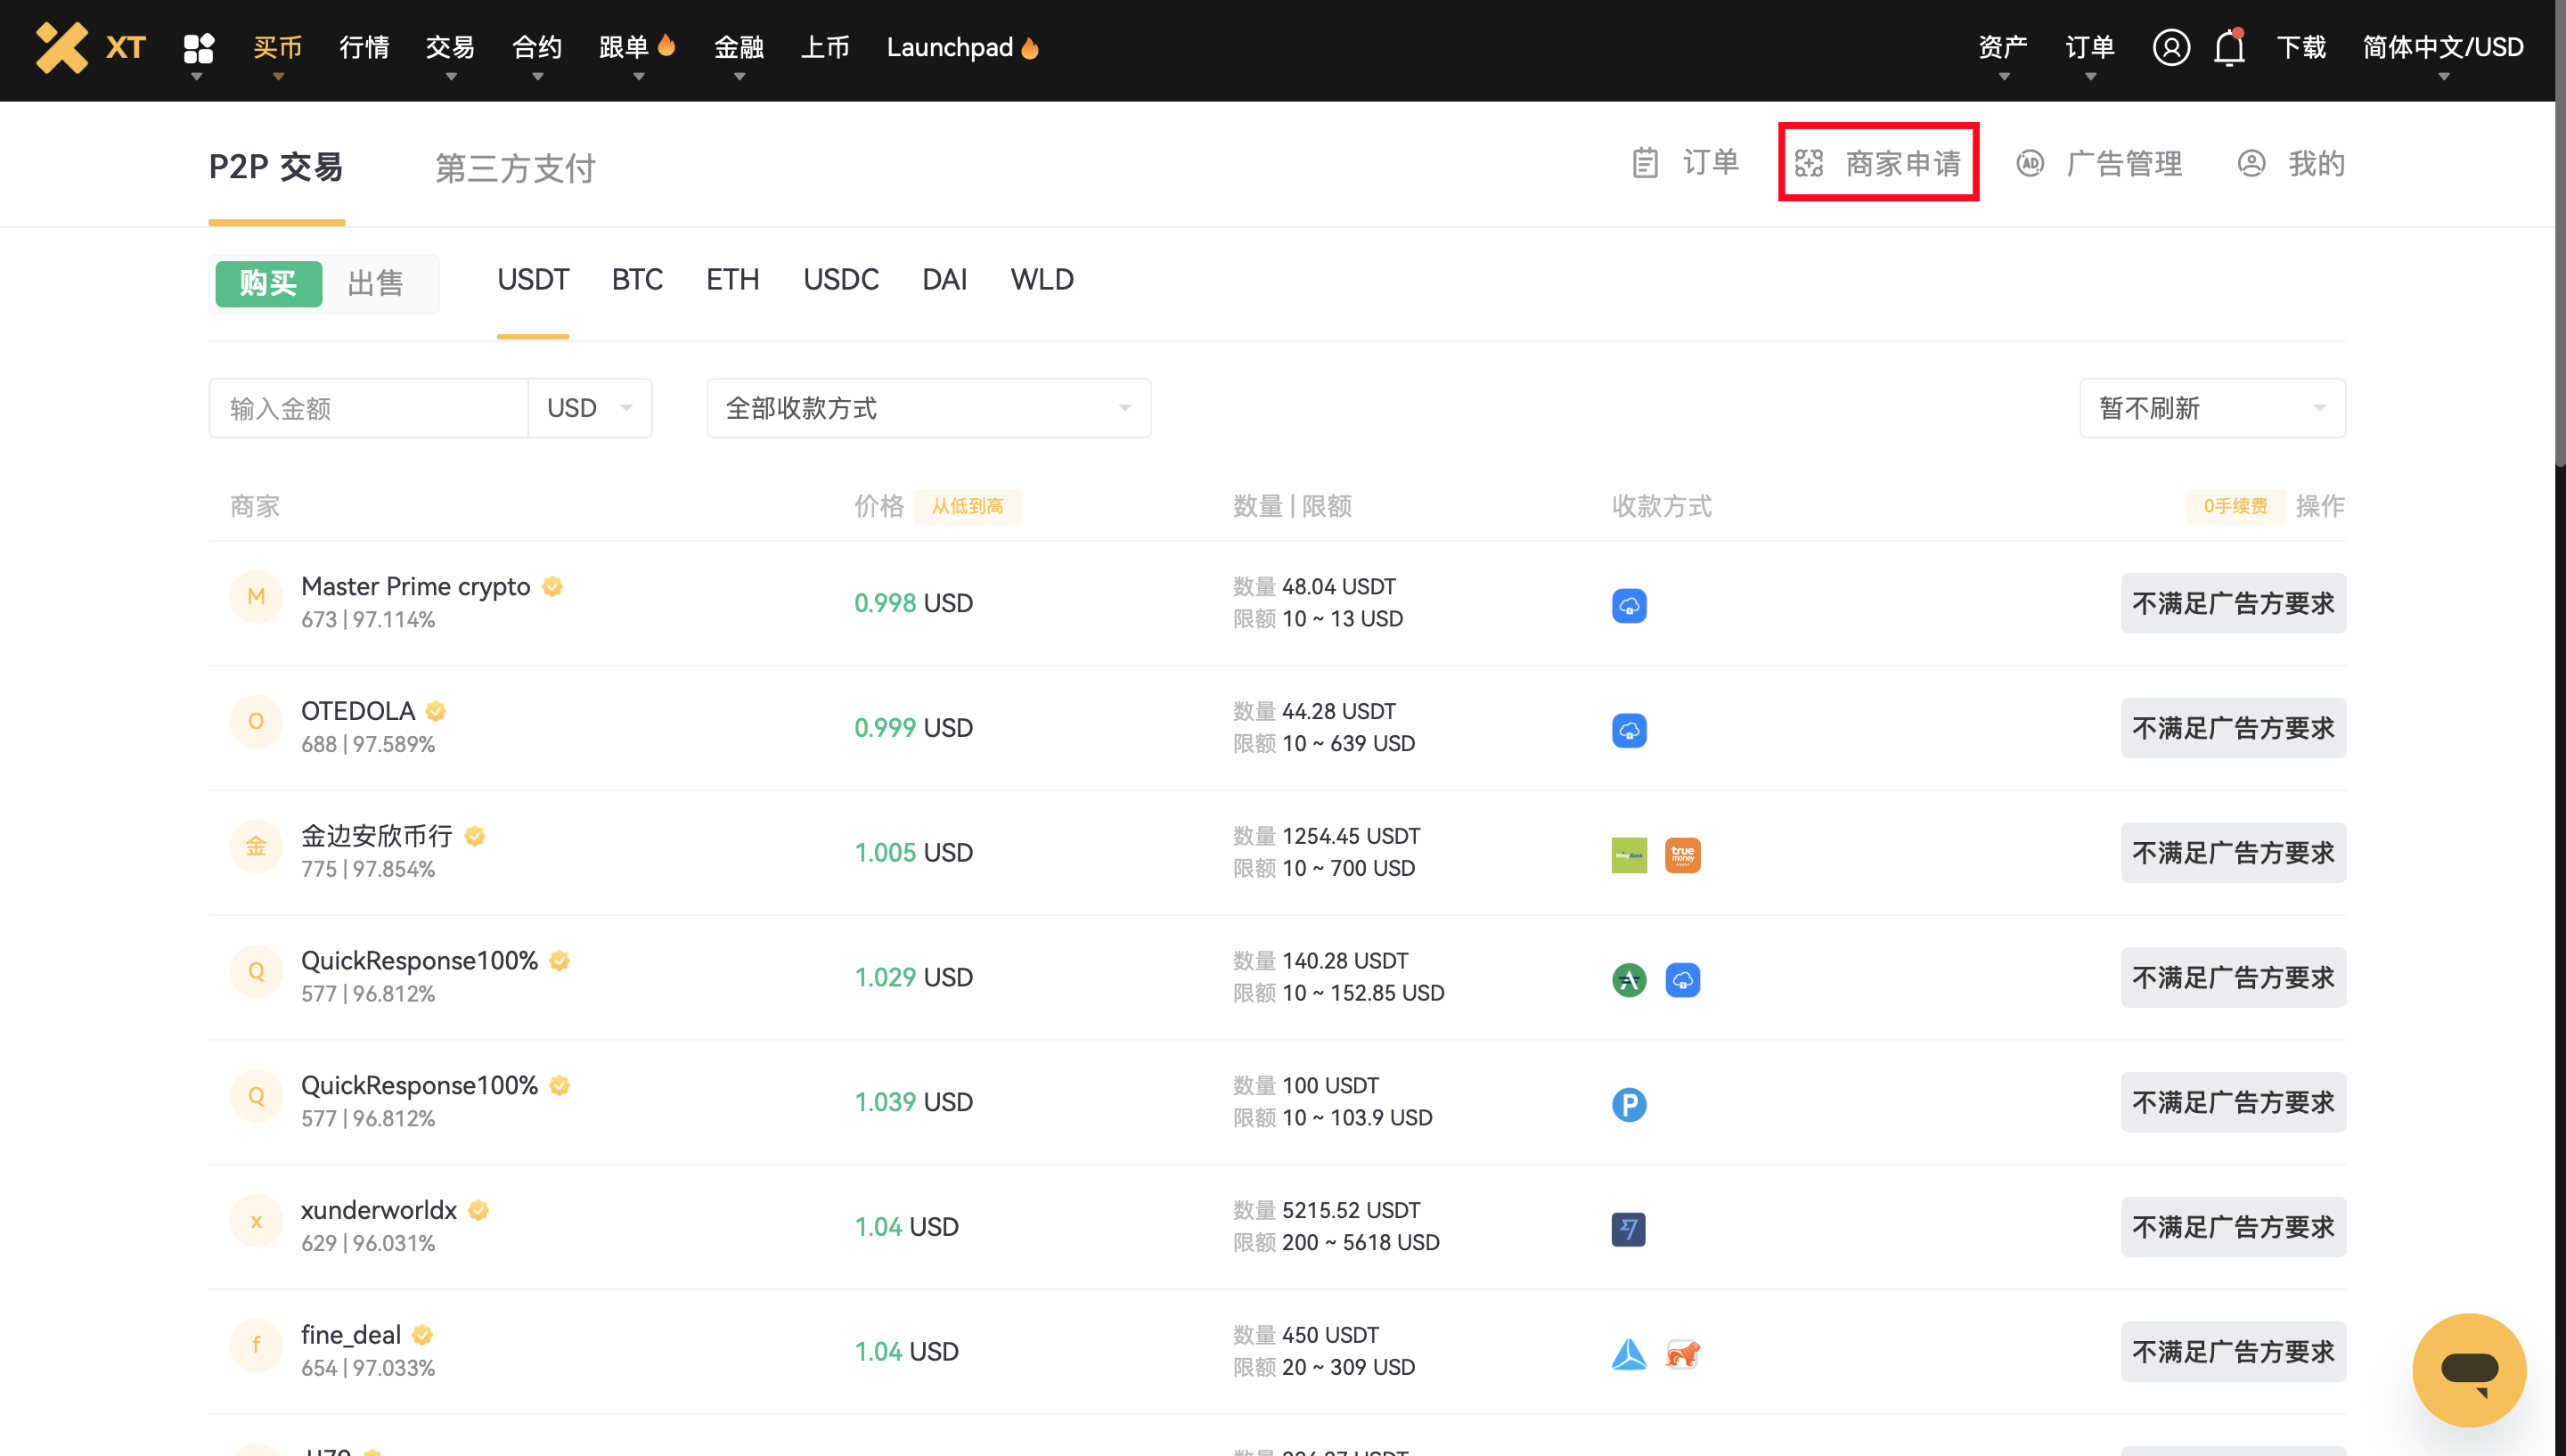Select the WLD coin tab

[x=1041, y=279]
